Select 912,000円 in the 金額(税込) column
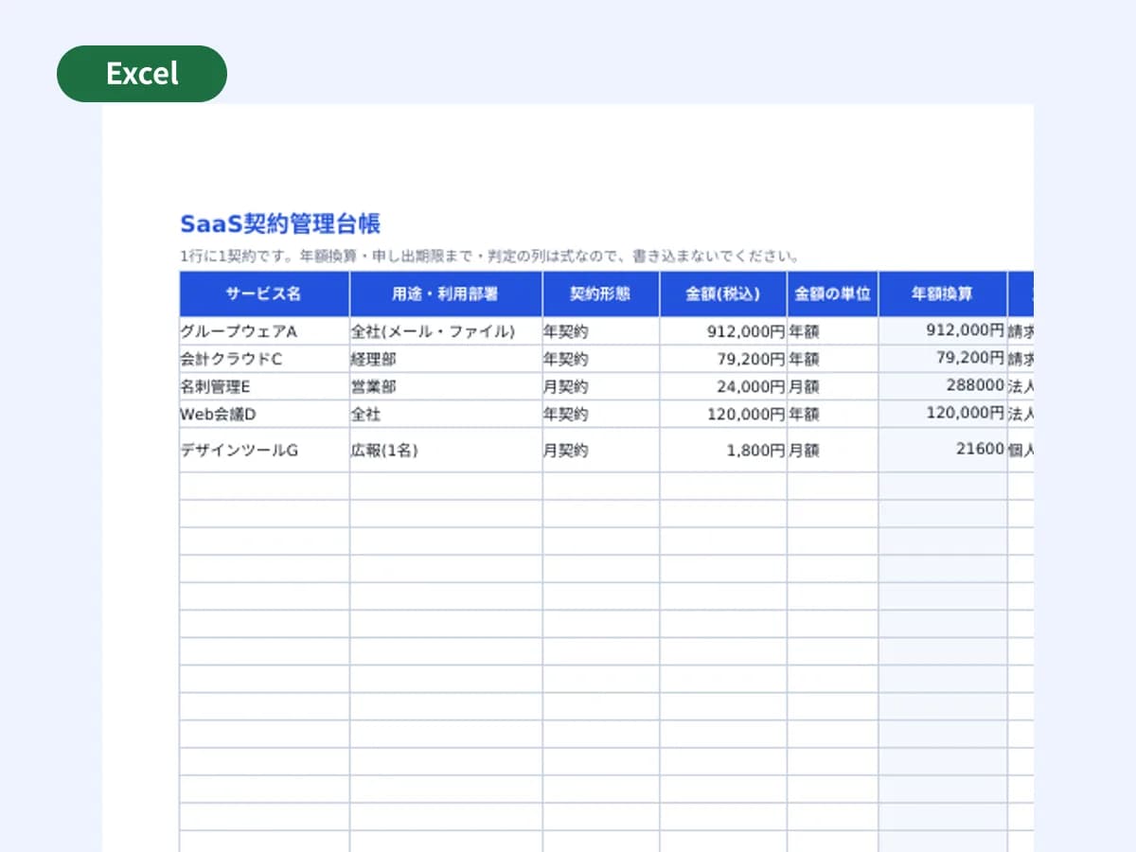Image resolution: width=1136 pixels, height=852 pixels. 723,331
